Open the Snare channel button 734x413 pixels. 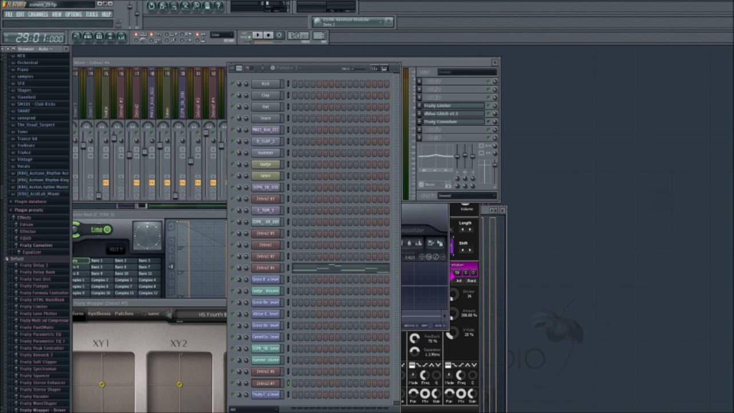266,118
